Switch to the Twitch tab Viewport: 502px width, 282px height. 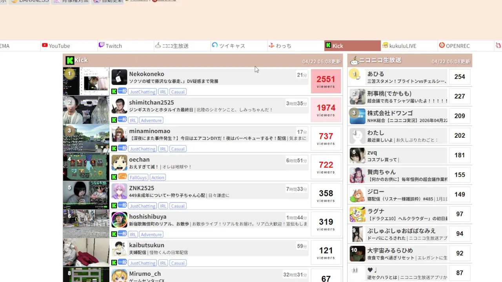[x=126, y=46]
